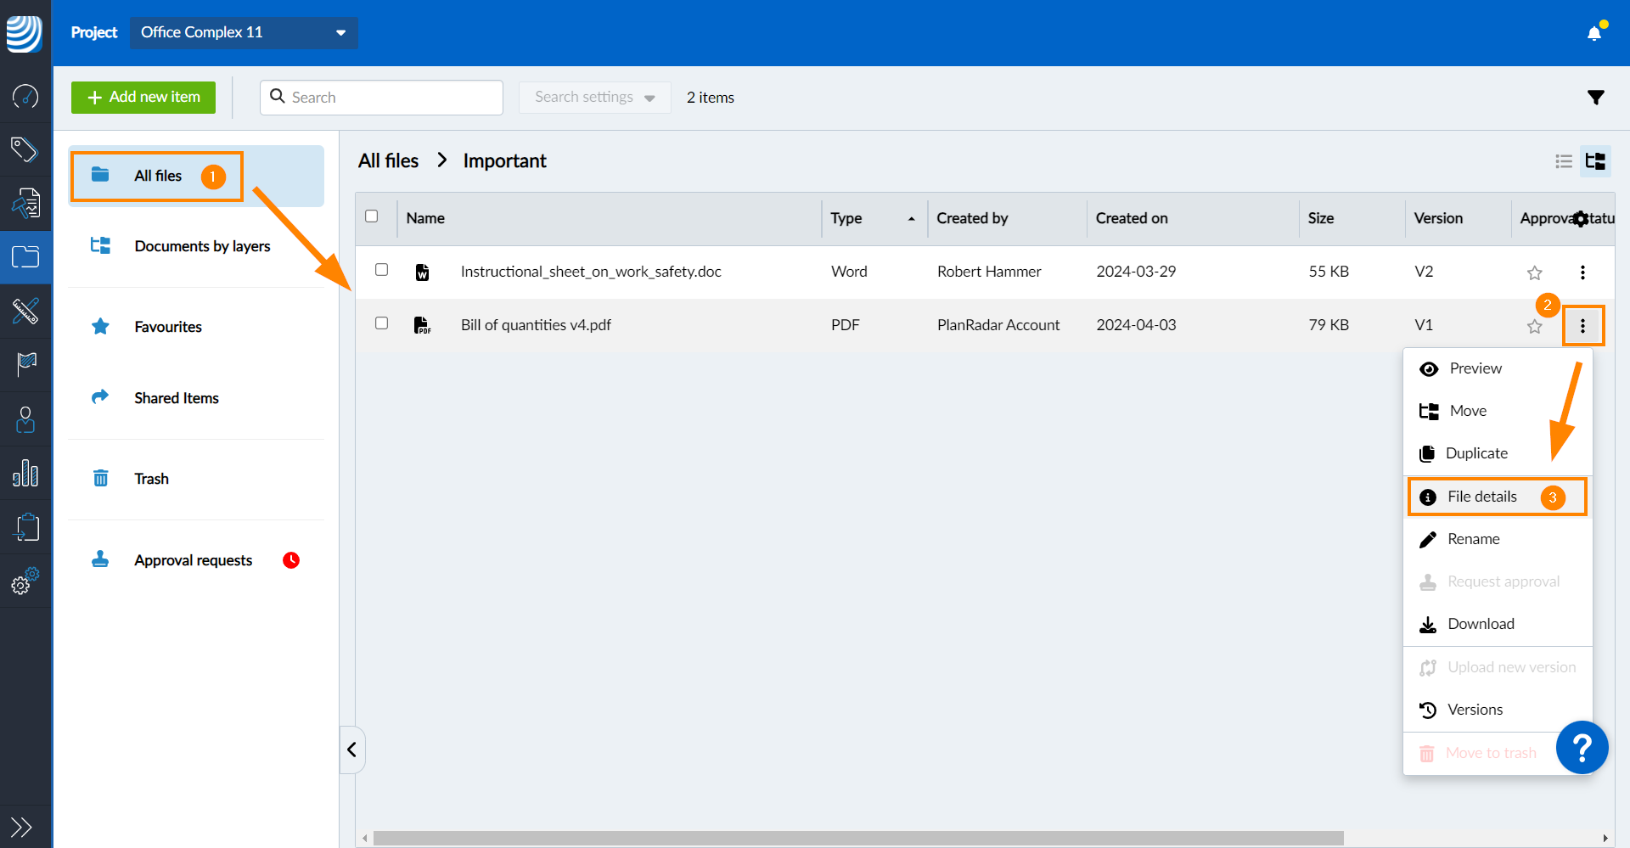Open Documents by layers in left panel
The image size is (1630, 848).
click(x=196, y=246)
